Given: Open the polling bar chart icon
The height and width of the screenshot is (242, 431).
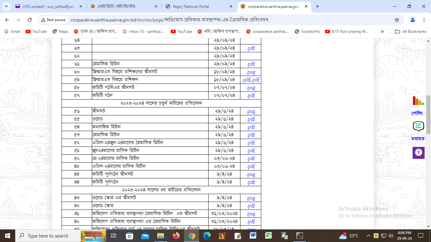Looking at the screenshot, I should (418, 101).
